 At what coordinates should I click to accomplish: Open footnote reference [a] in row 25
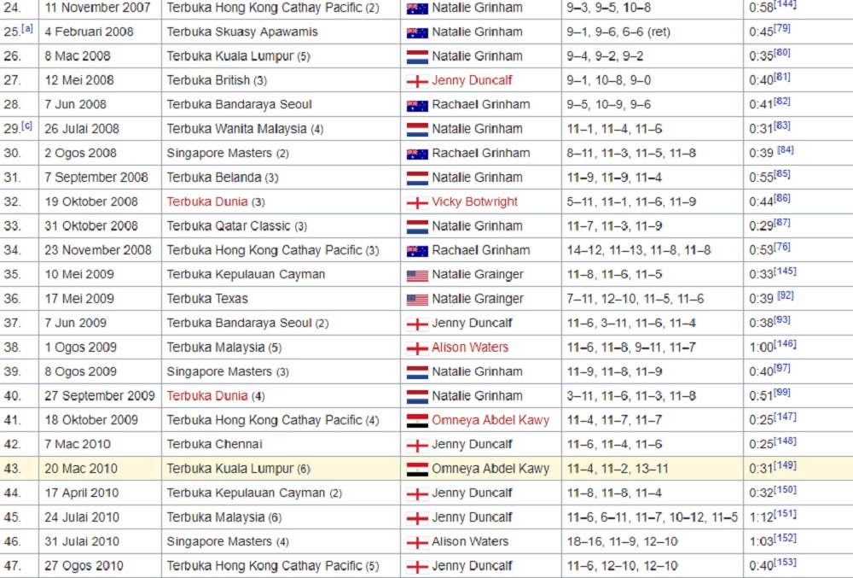26,29
